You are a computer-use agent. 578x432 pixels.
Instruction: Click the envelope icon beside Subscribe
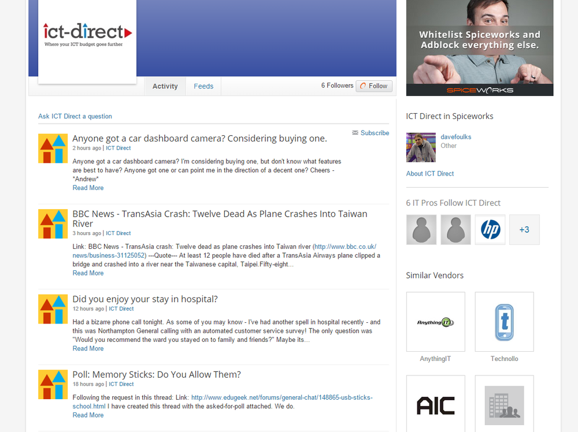355,133
